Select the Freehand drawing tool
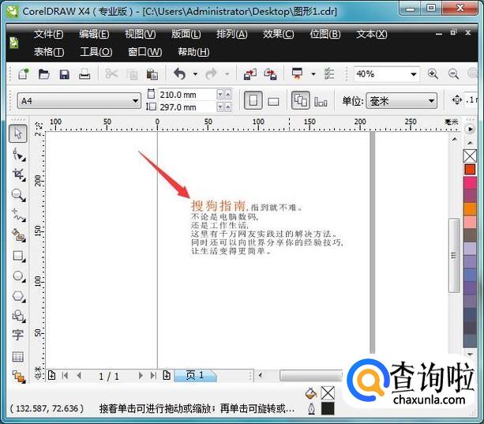 point(18,215)
